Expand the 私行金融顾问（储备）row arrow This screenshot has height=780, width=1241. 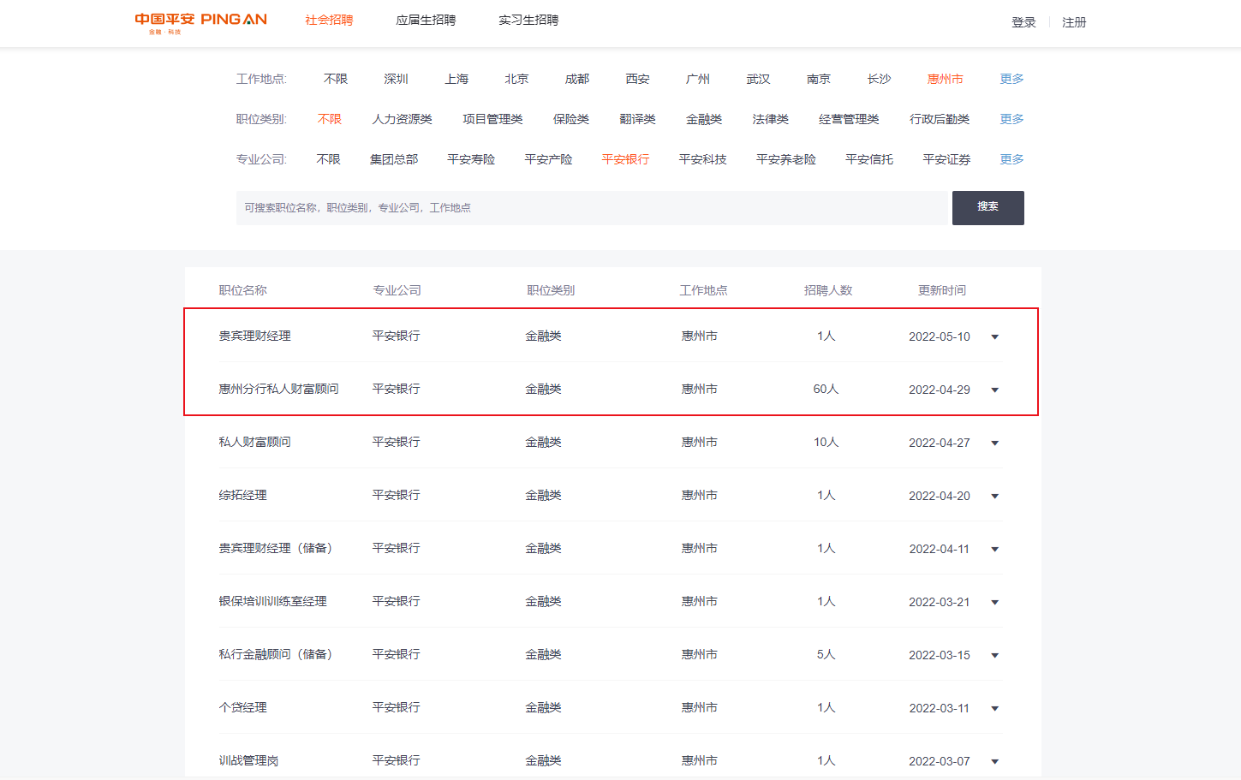[x=995, y=656]
